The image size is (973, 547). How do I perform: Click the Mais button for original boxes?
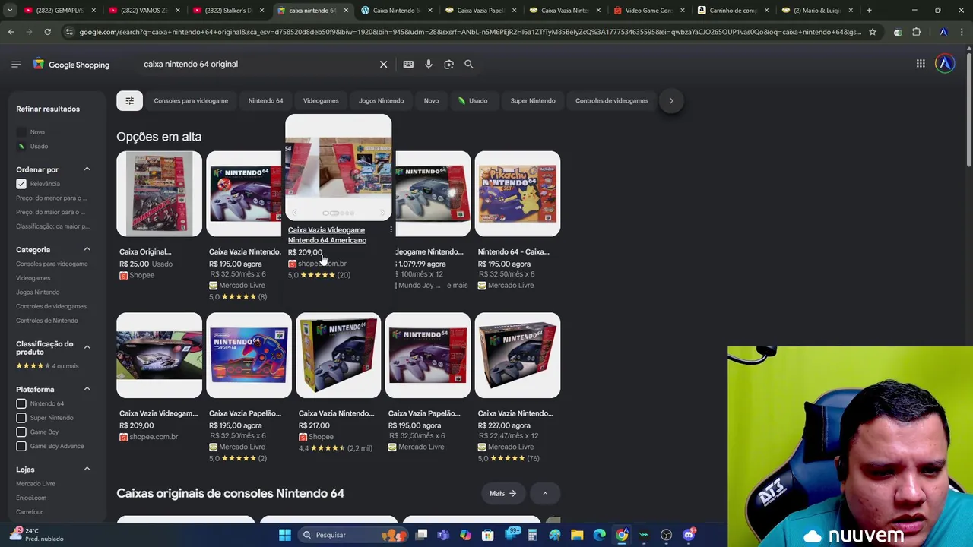pyautogui.click(x=502, y=494)
